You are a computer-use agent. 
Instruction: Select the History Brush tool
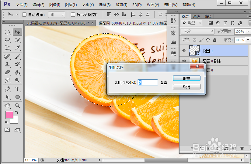pos(17,65)
